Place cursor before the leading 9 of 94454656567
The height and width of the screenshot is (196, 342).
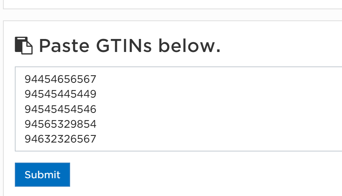(24, 79)
